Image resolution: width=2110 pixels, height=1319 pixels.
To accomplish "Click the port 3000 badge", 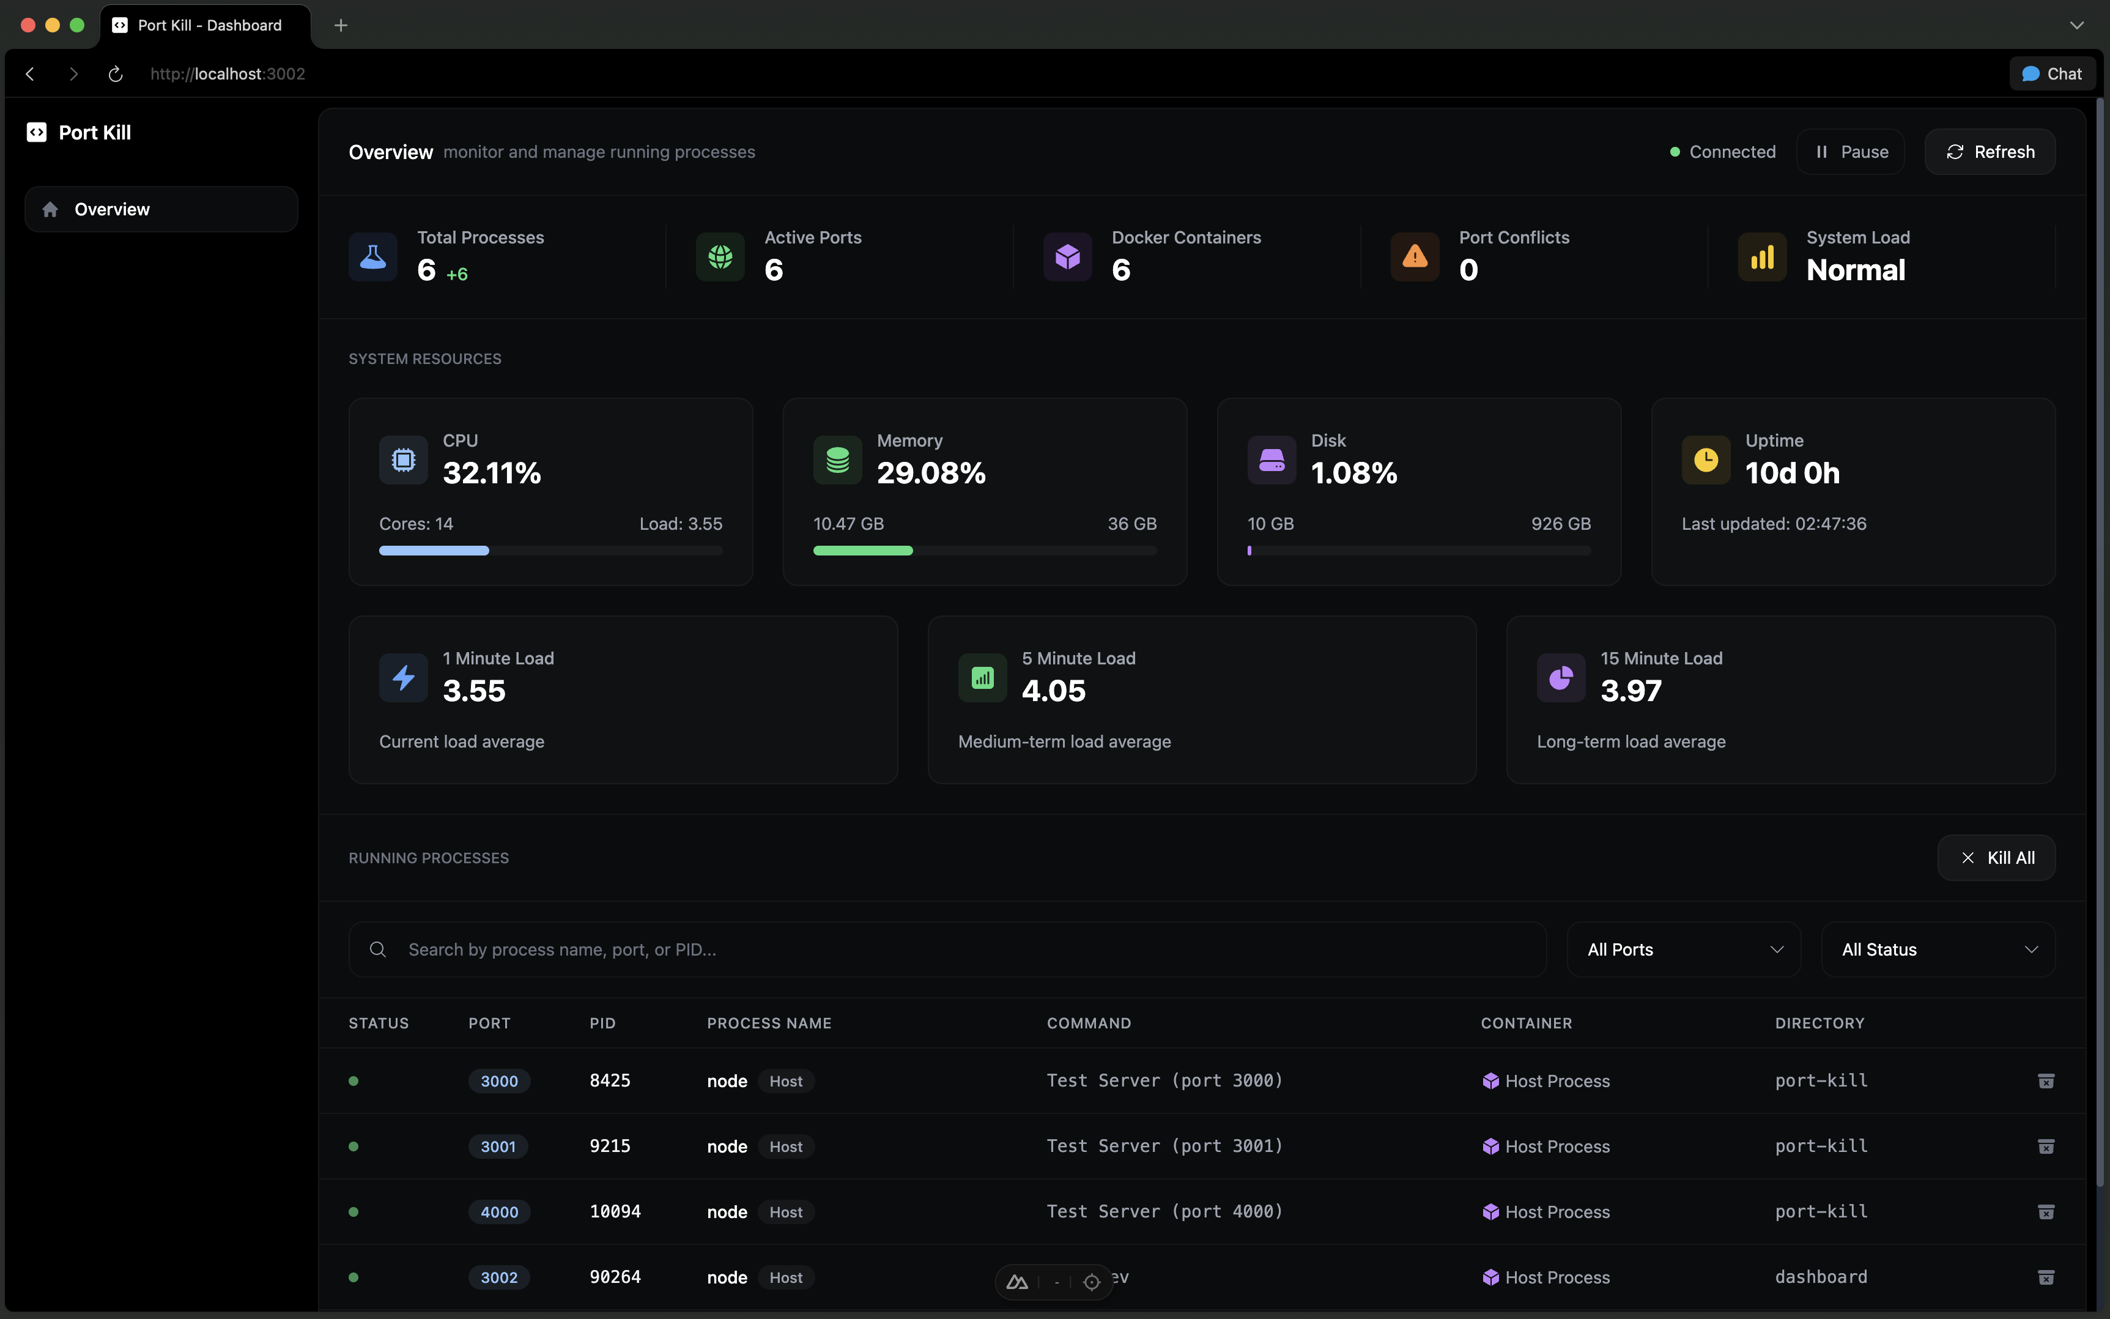I will (498, 1081).
